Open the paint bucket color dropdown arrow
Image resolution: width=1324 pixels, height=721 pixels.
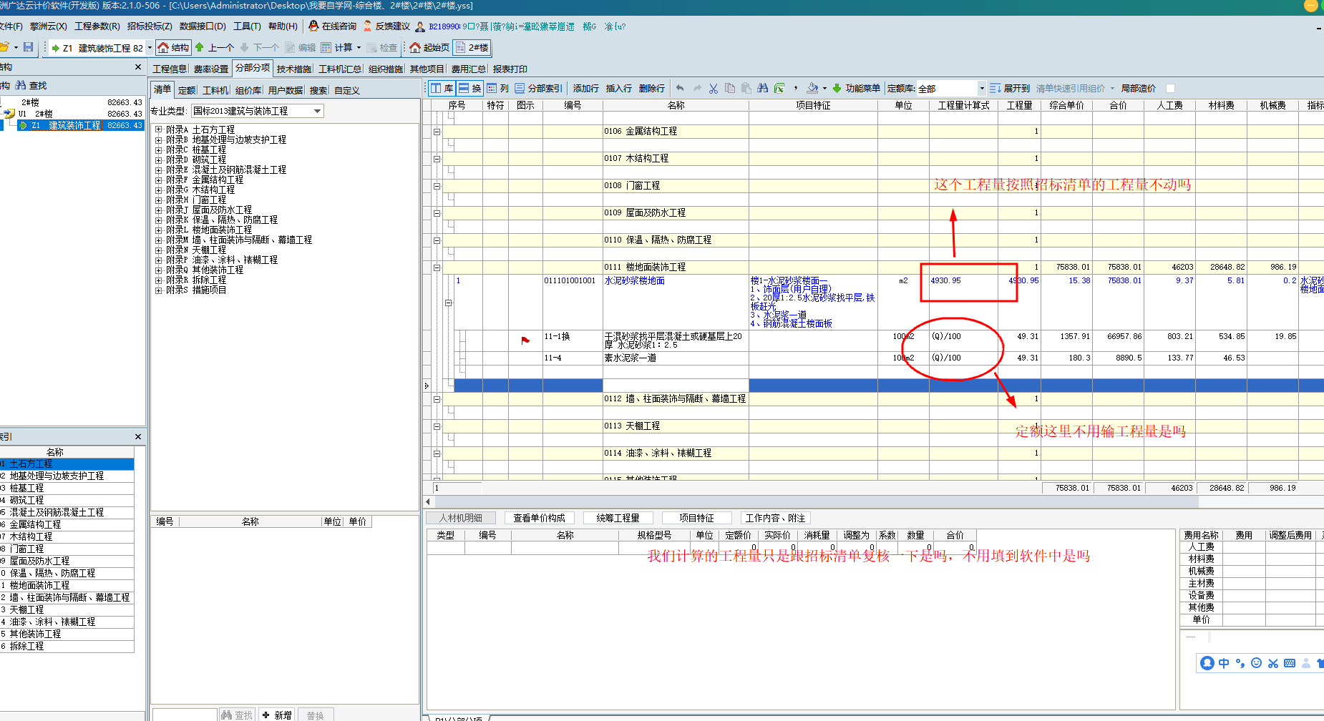824,89
